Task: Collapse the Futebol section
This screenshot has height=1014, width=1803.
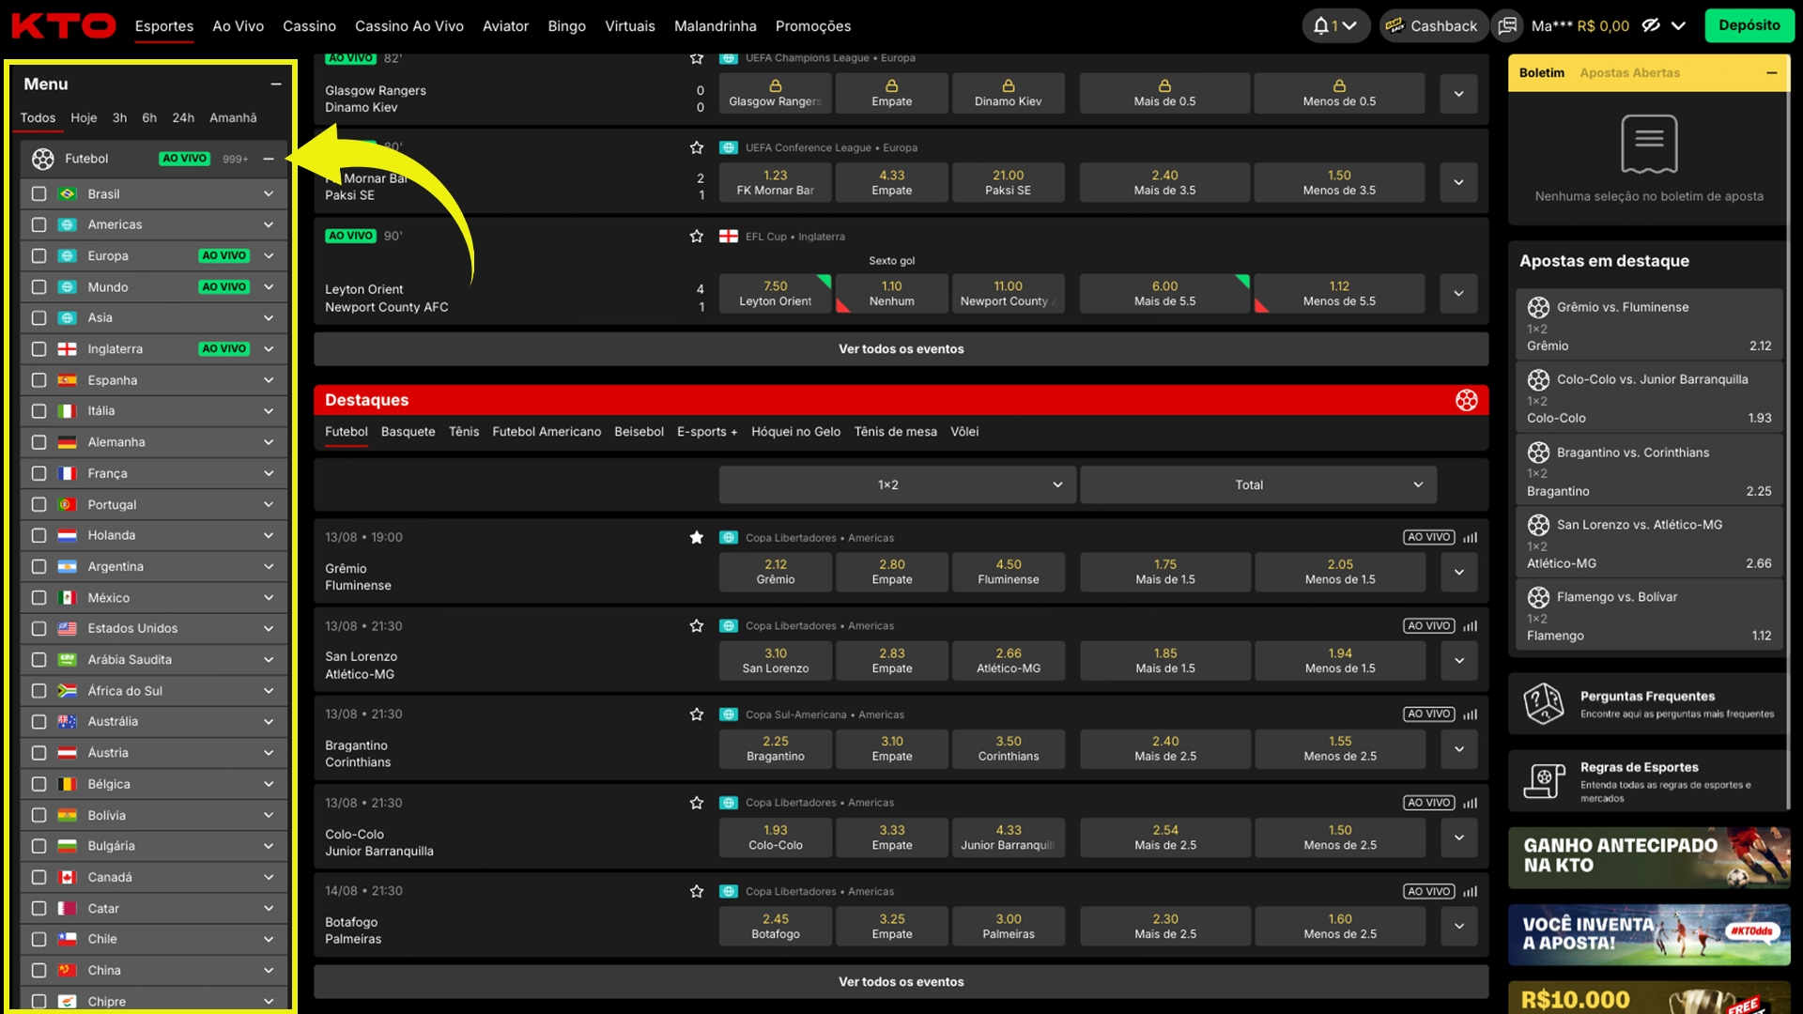Action: click(x=269, y=159)
